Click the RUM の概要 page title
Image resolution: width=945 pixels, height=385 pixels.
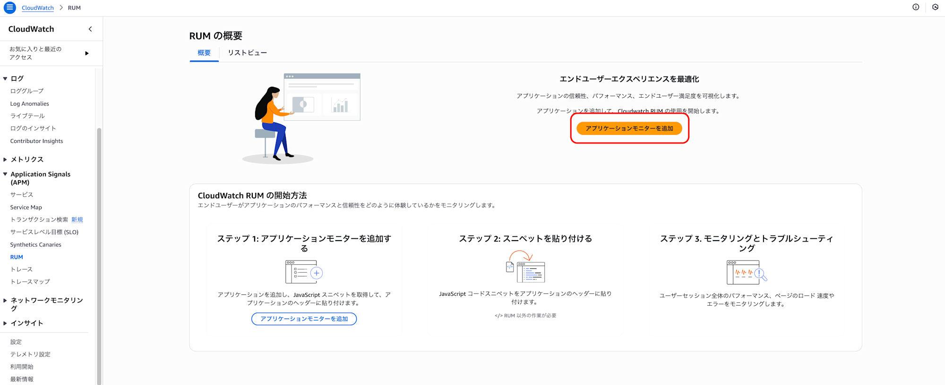coord(215,36)
